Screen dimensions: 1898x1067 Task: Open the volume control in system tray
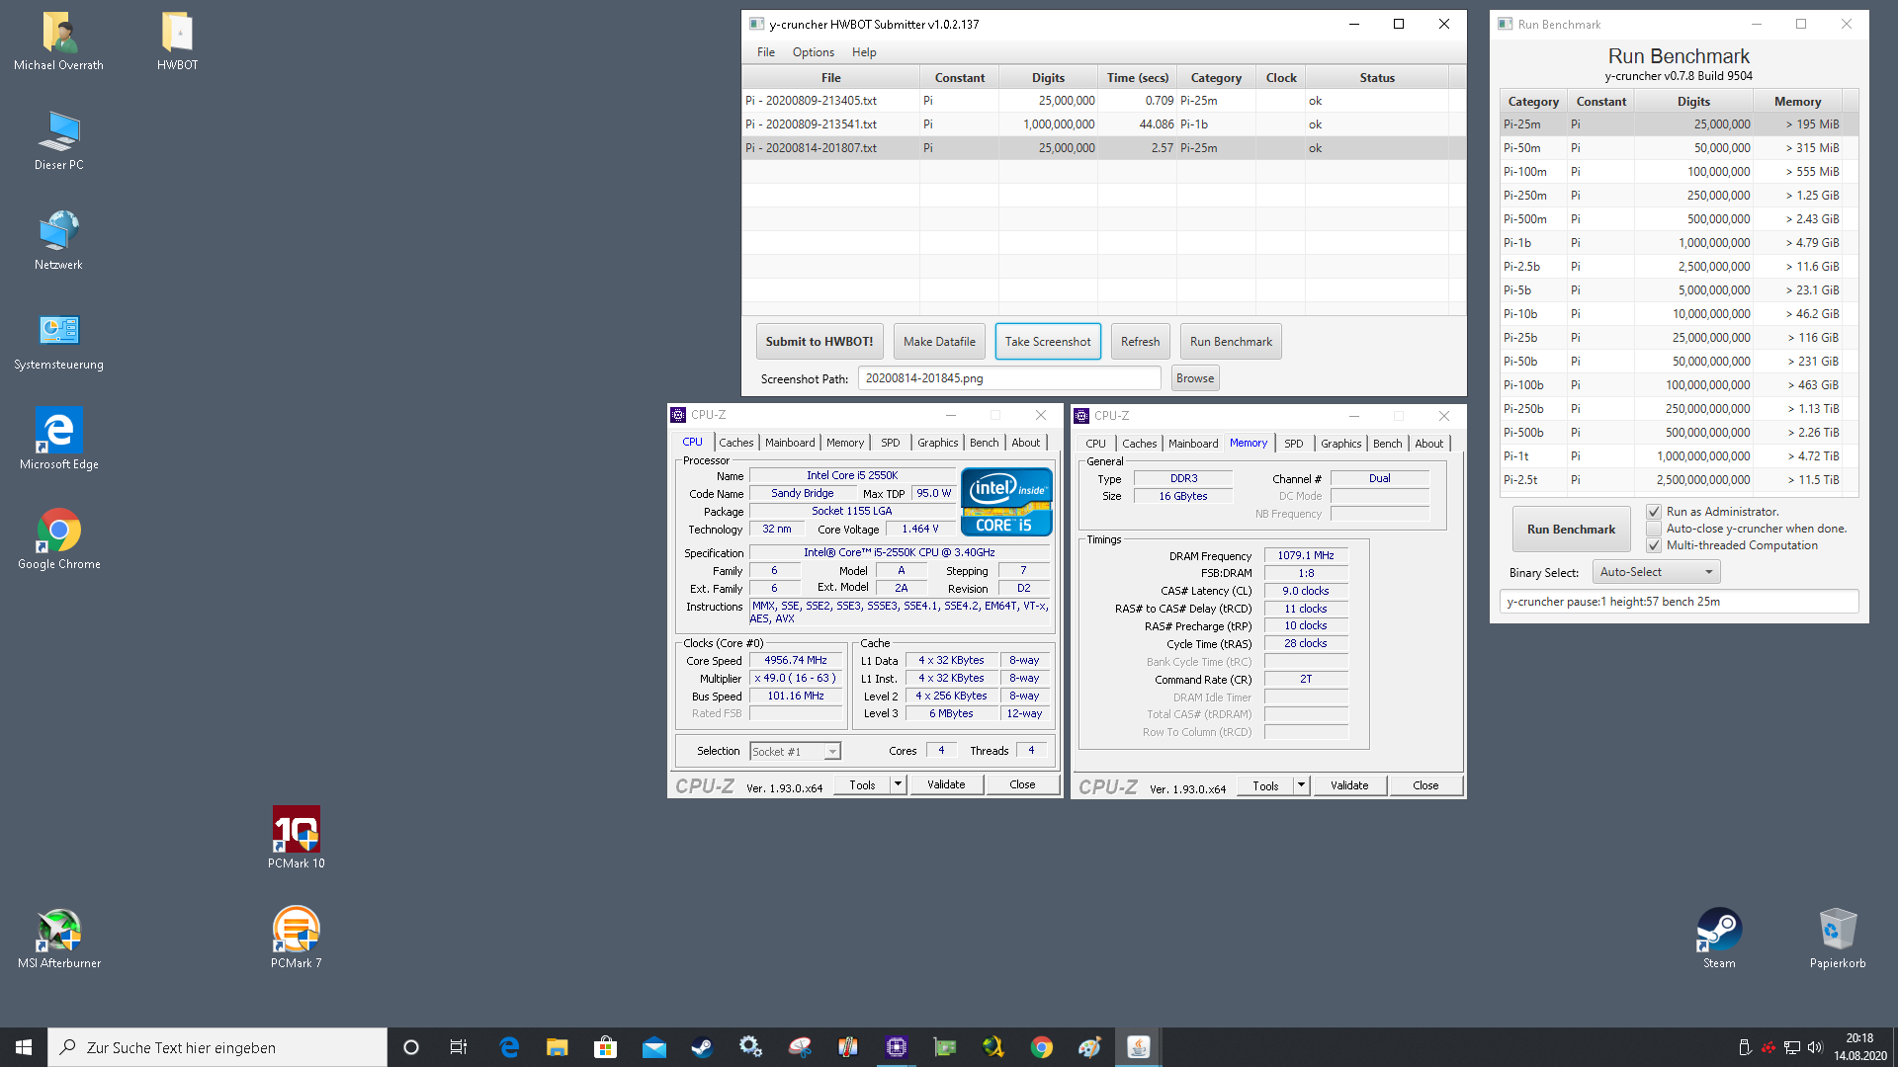click(x=1815, y=1047)
